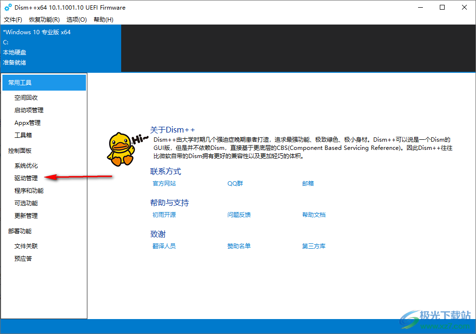The height and width of the screenshot is (334, 476).
Task: Click the Dism++ gear icon in title bar
Action: pos(8,7)
